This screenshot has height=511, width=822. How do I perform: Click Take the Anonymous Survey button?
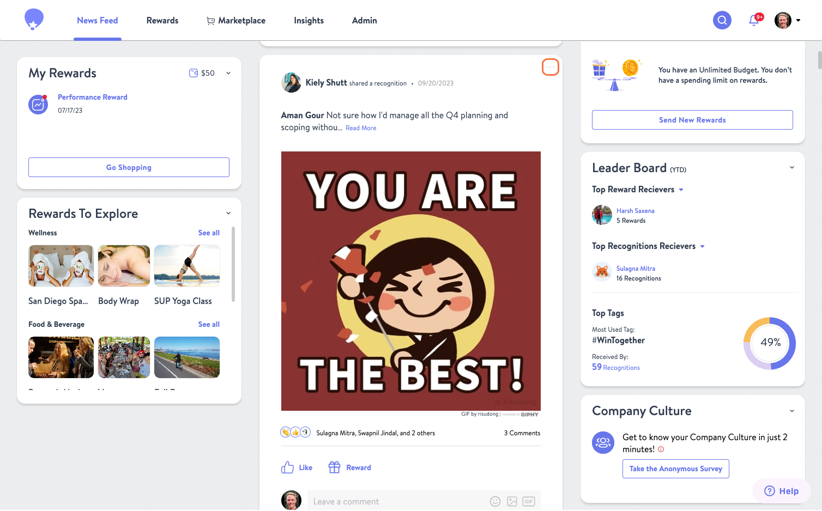(676, 469)
